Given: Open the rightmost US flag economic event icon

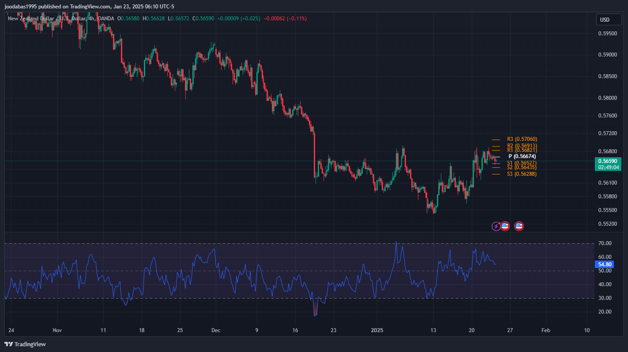Looking at the screenshot, I should pyautogui.click(x=519, y=226).
